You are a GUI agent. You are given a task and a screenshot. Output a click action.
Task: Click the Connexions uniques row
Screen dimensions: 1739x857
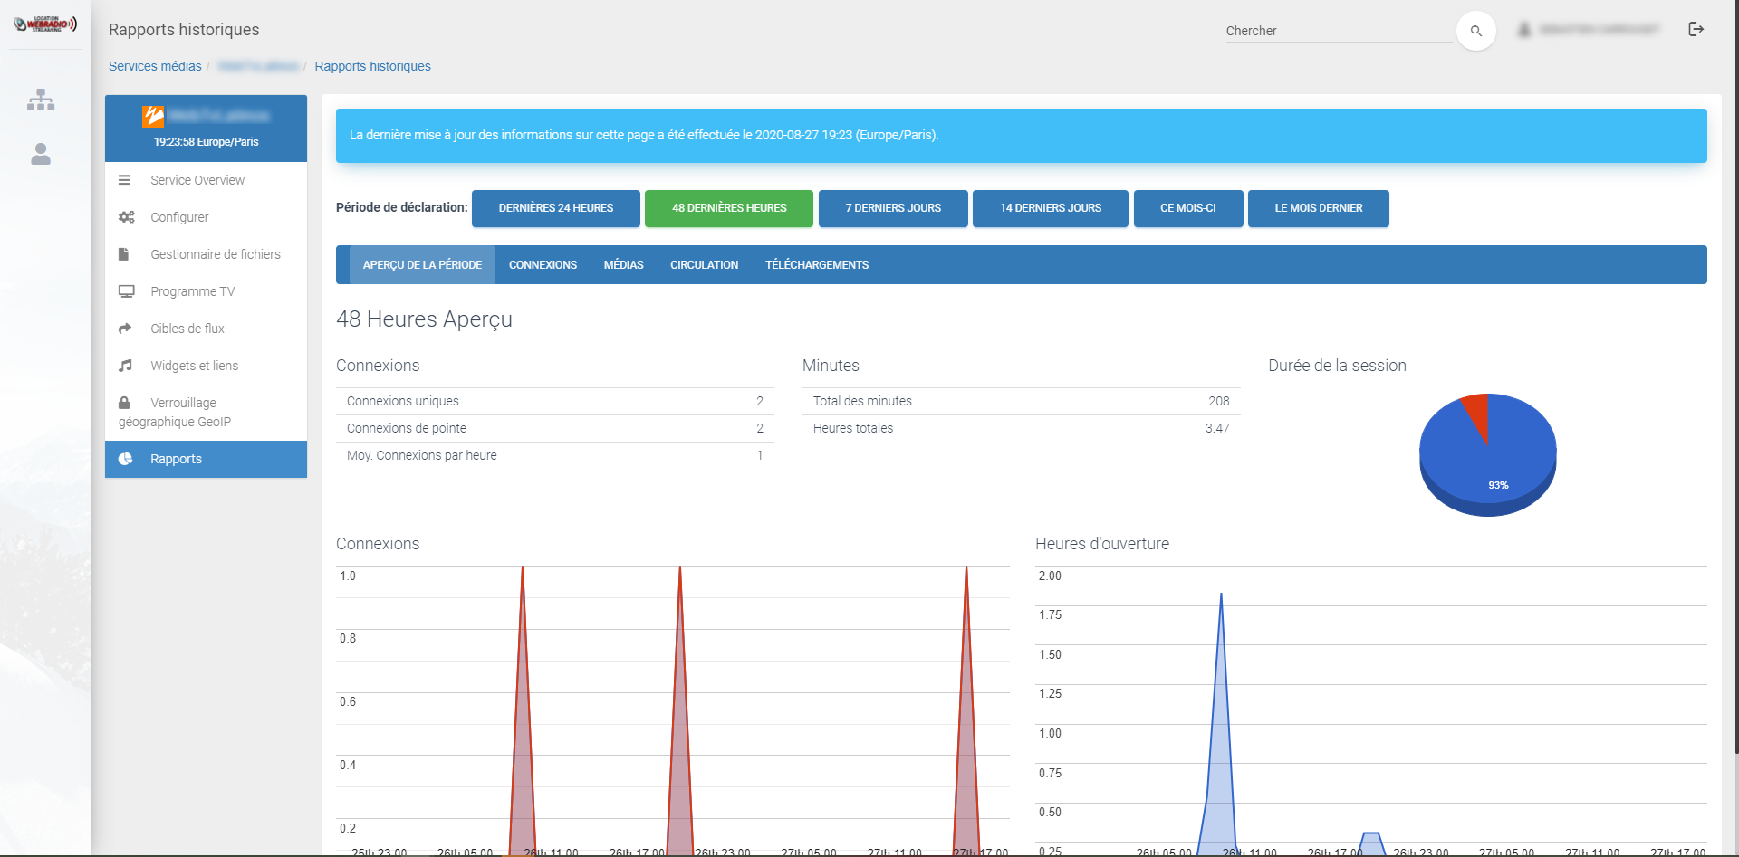click(554, 401)
